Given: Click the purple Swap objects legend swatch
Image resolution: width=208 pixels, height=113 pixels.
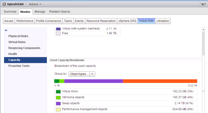Looking at the screenshot, I should point(58,104).
